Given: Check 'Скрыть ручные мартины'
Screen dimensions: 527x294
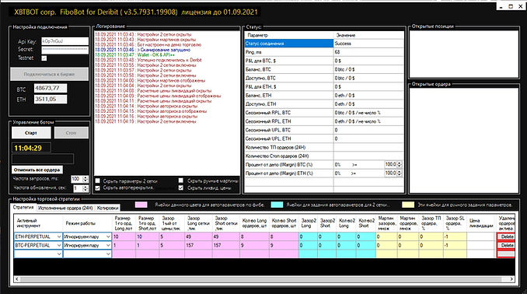Looking at the screenshot, I should point(181,180).
